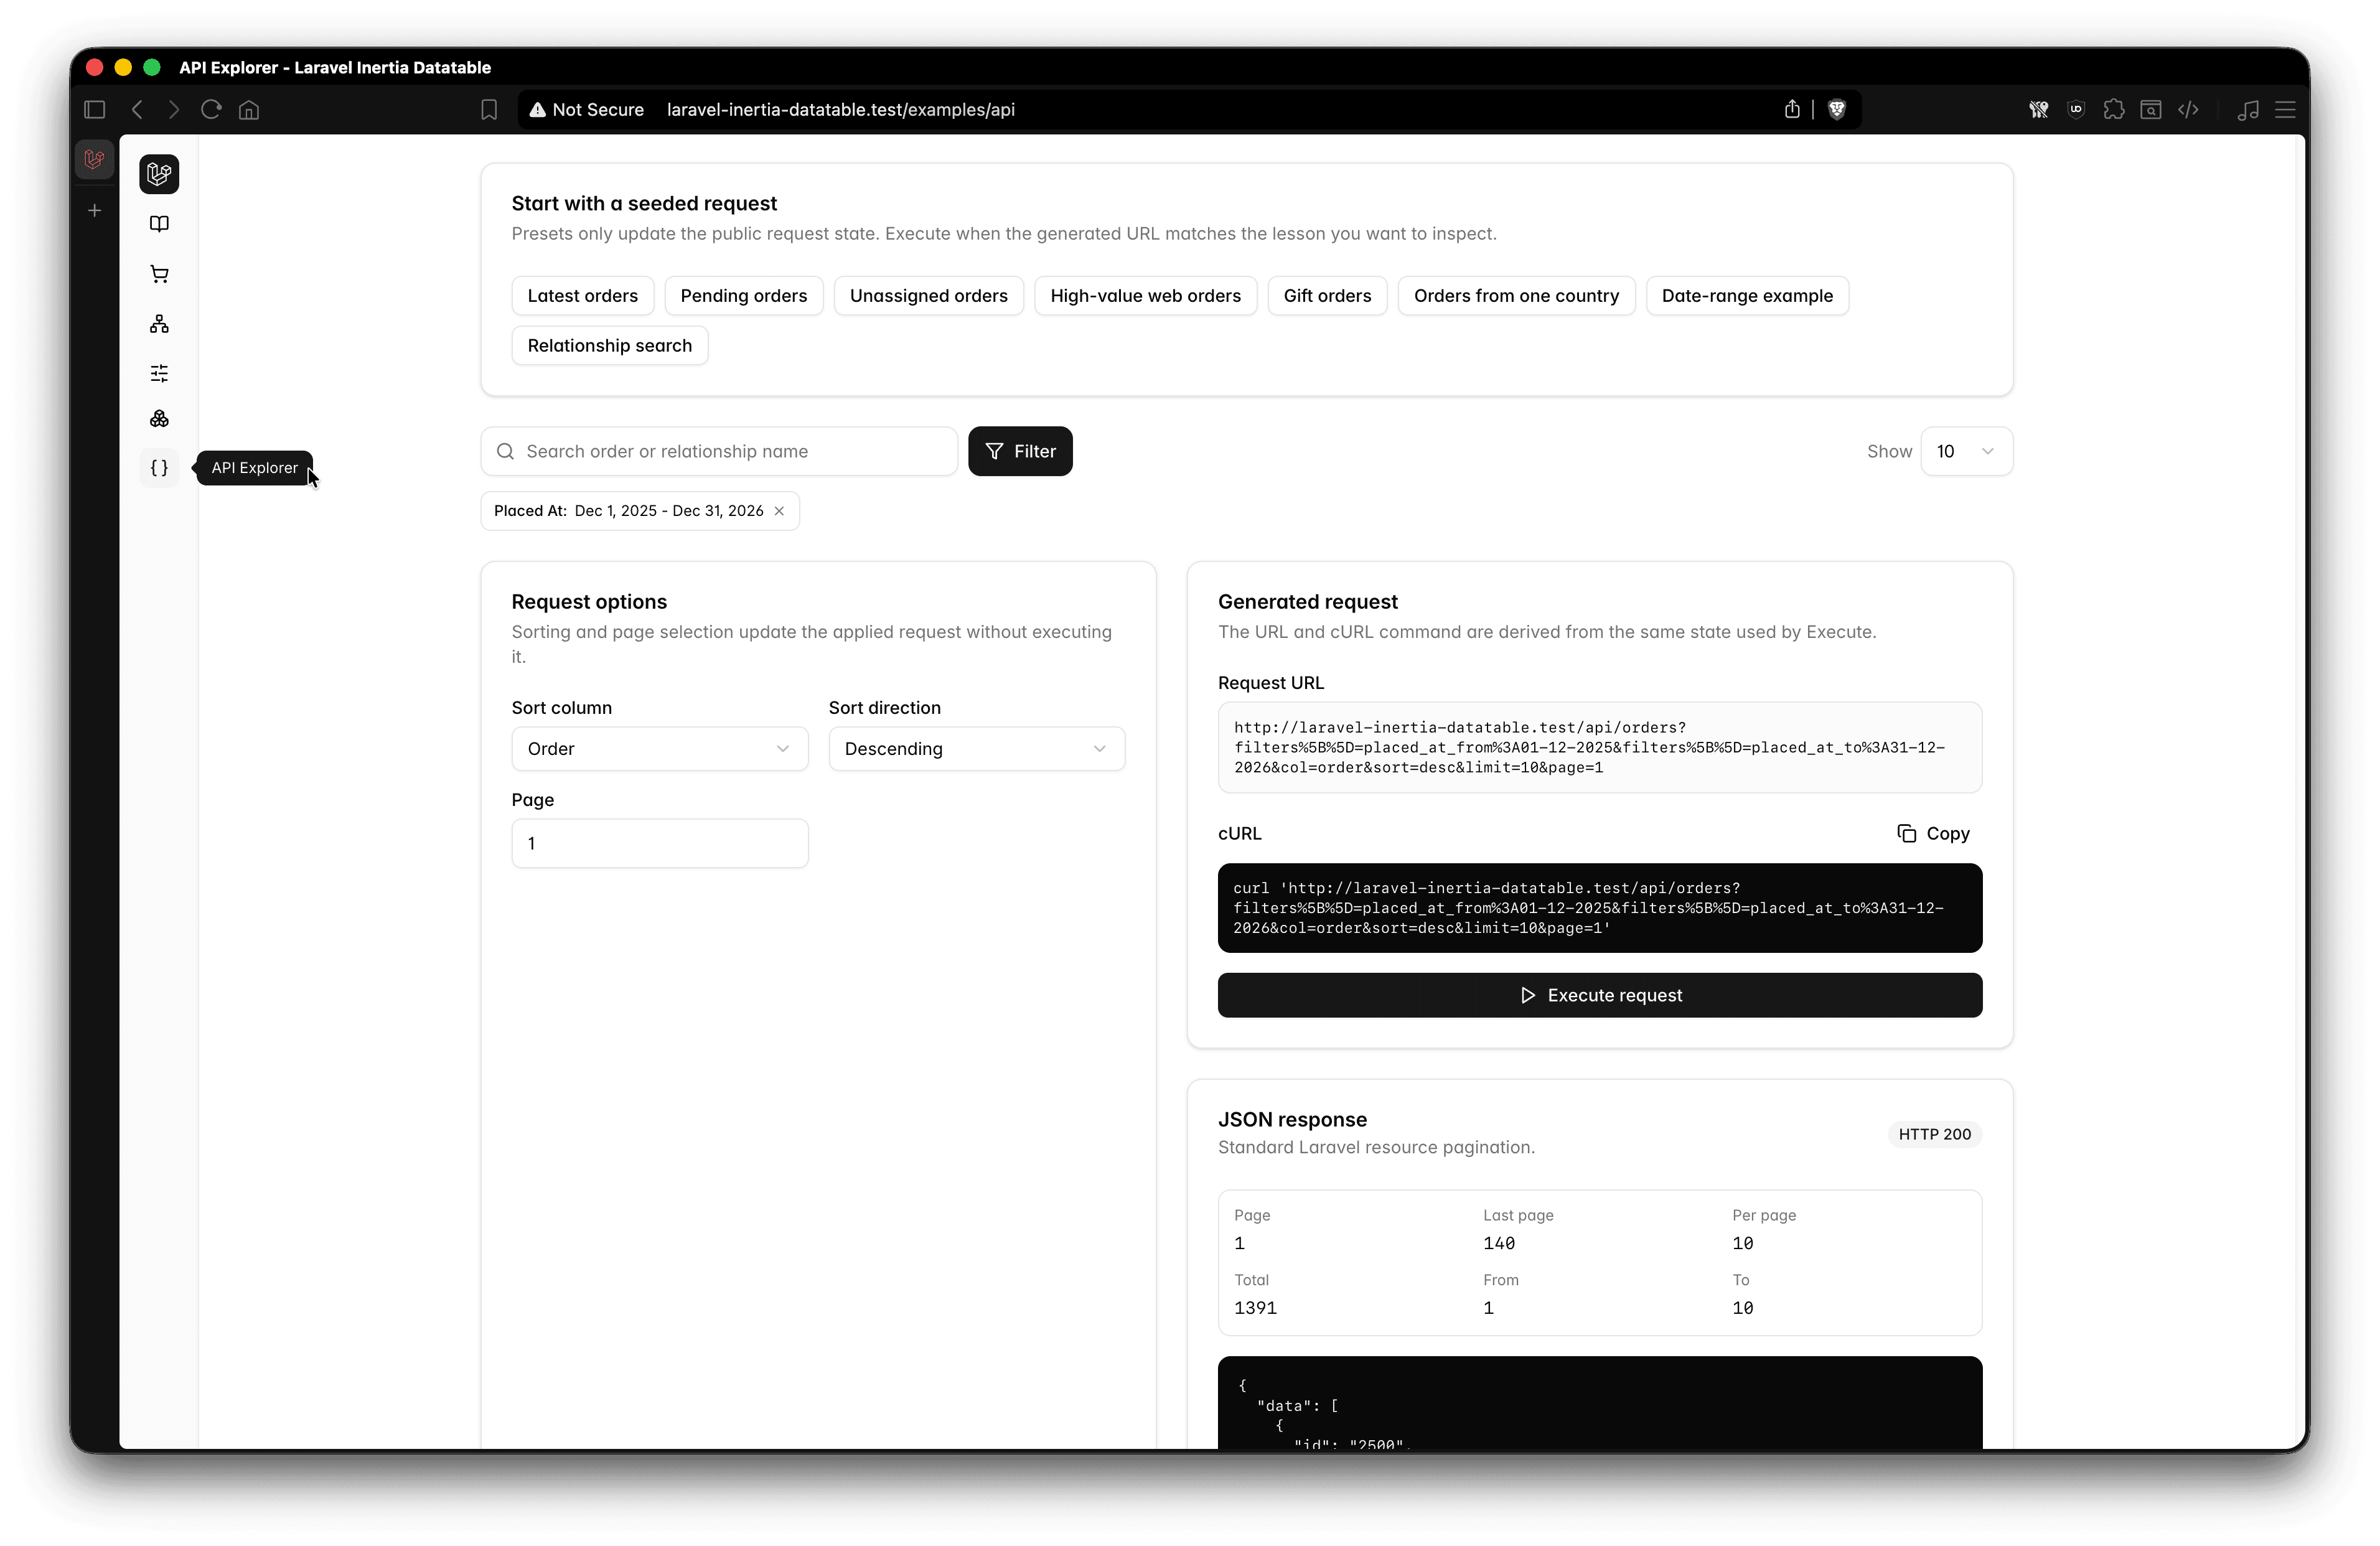2380x1546 pixels.
Task: Remove the Placed At date filter chip
Action: [x=779, y=511]
